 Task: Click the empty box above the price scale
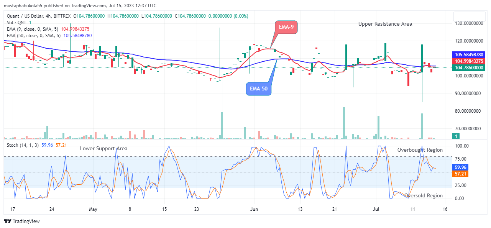(469, 17)
